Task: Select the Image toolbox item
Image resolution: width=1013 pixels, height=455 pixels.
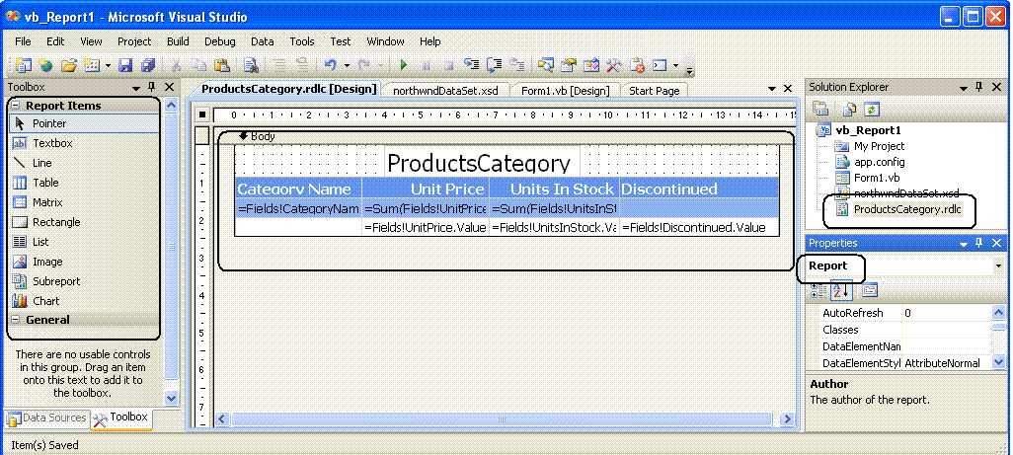Action: pos(47,262)
